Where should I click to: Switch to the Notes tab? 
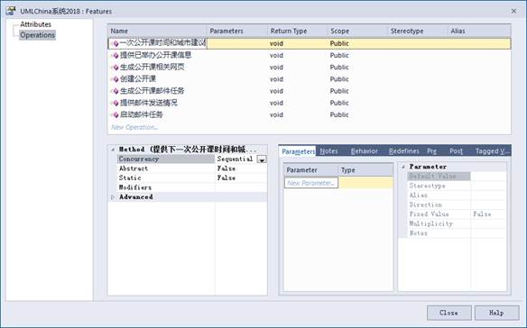point(328,151)
